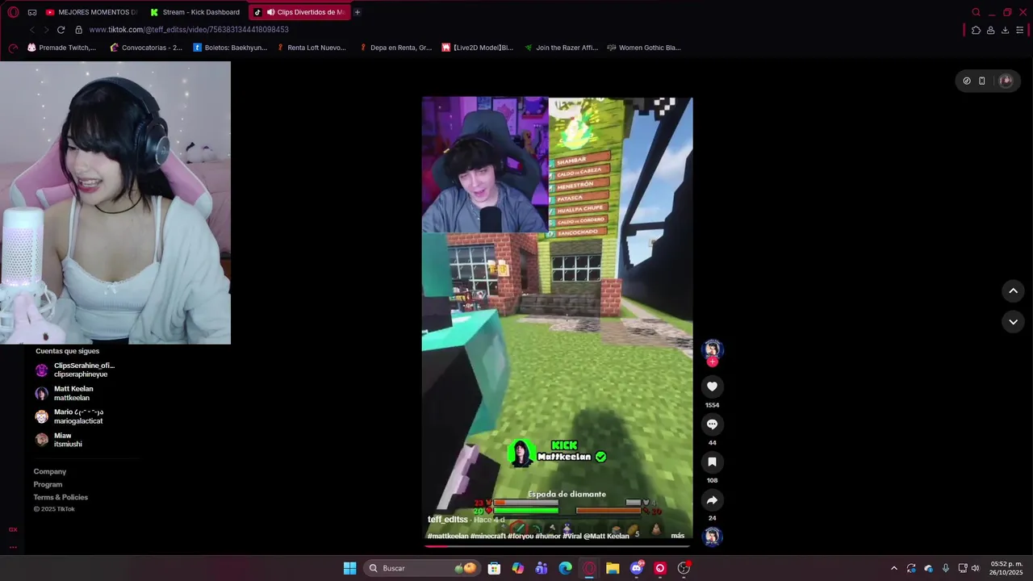Open Microsoft Edge from the taskbar

(565, 568)
